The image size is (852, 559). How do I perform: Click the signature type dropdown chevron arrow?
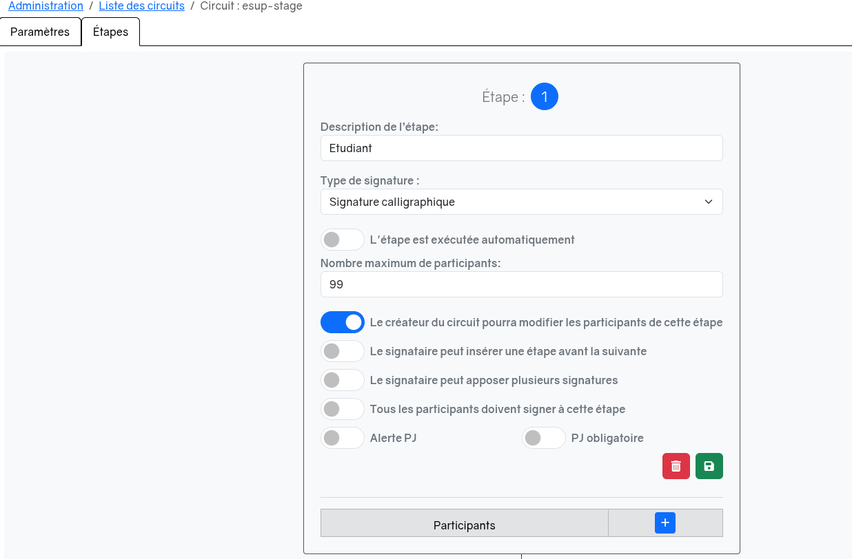click(708, 202)
